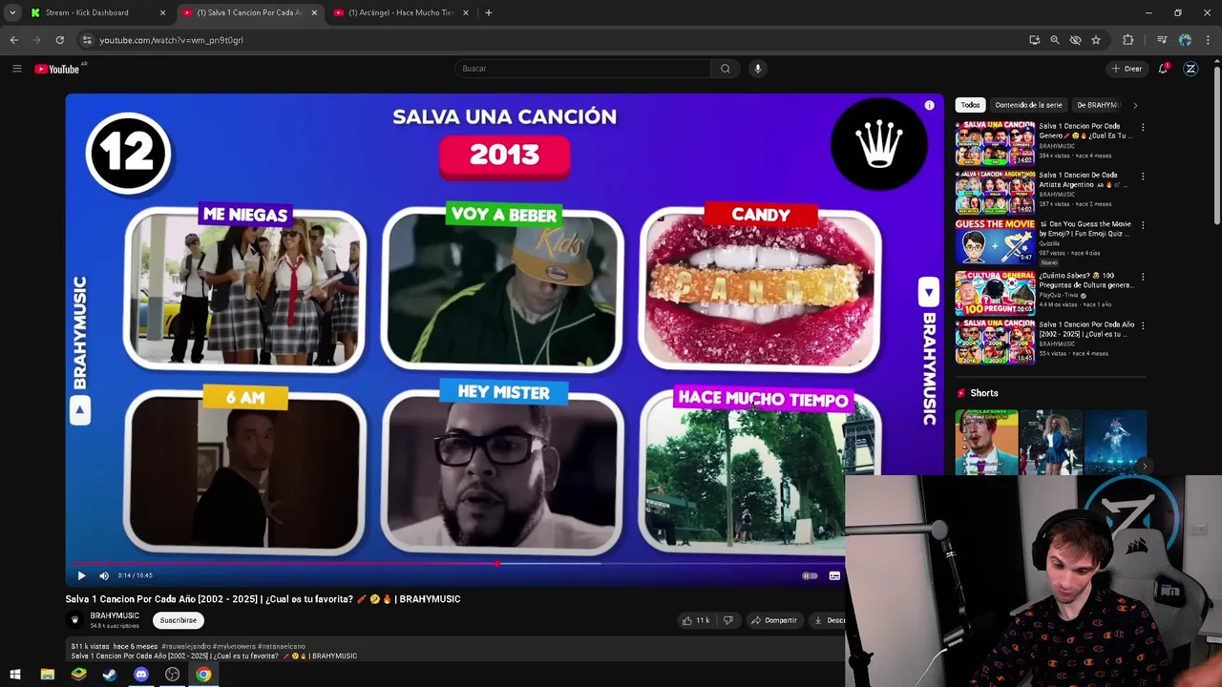Open the #rauwalejandro hashtag
Screen dimensions: 1222x687
pyautogui.click(x=186, y=647)
